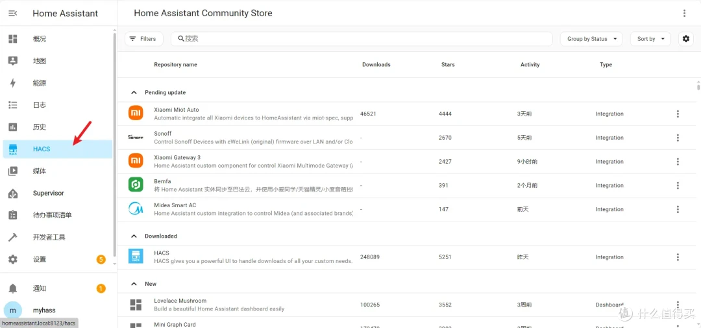Image resolution: width=701 pixels, height=328 pixels.
Task: Open the 媒体 media icon
Action: [13, 171]
